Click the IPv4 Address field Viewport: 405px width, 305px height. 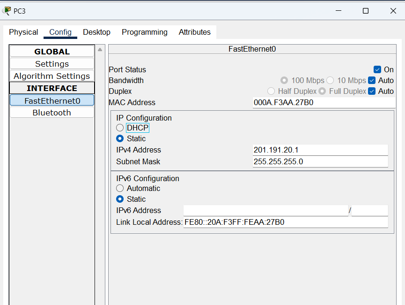(320, 150)
